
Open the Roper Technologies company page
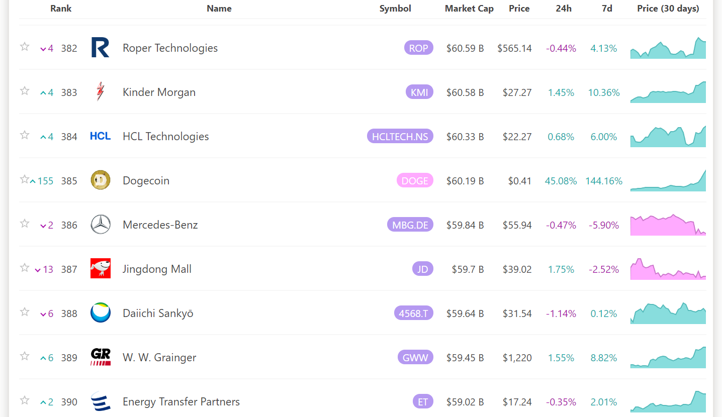pos(170,48)
